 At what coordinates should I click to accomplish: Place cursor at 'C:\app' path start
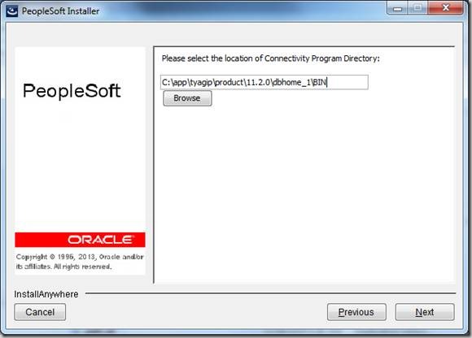(x=174, y=83)
